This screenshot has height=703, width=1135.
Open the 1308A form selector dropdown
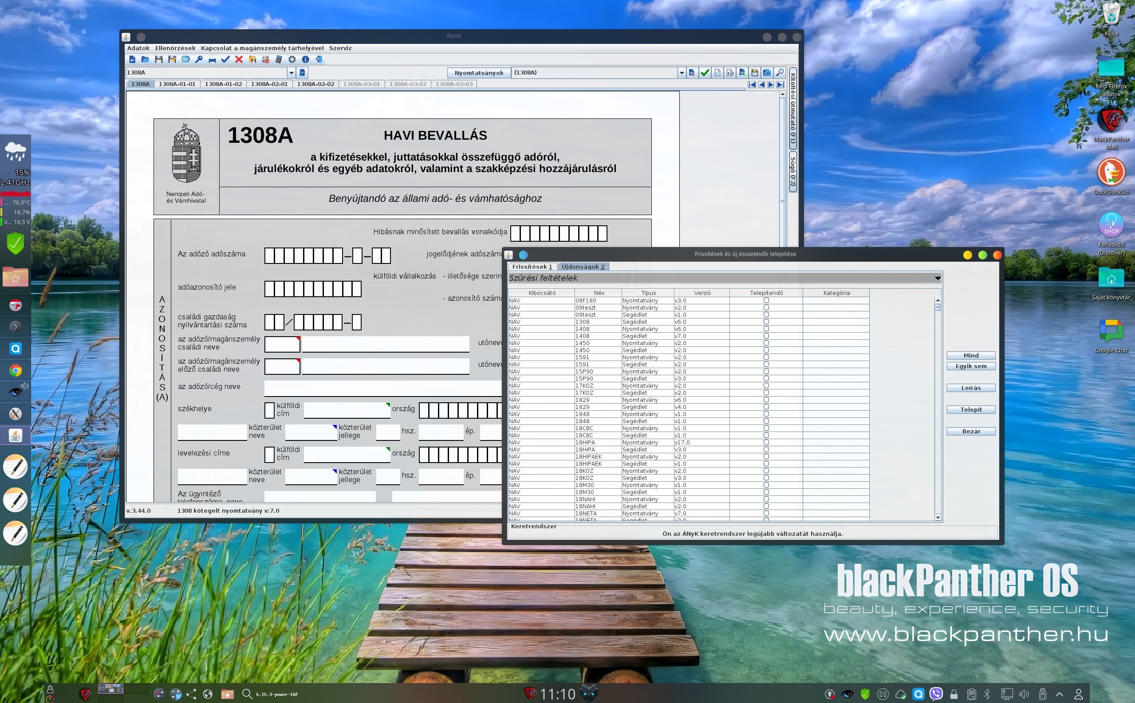coord(291,73)
